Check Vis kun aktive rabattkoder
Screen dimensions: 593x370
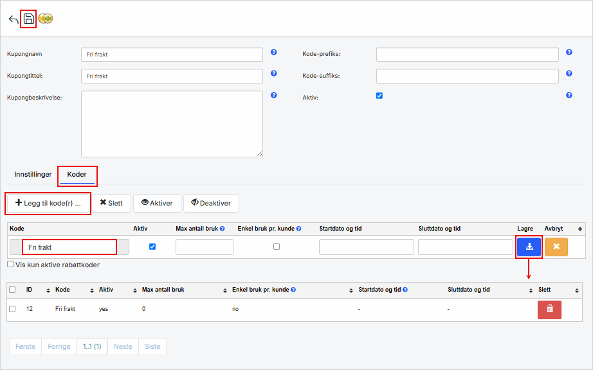point(10,264)
